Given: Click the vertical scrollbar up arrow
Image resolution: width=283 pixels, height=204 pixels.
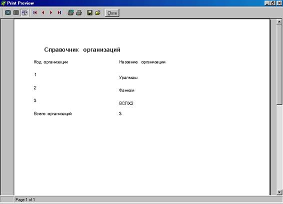Looking at the screenshot, I should (279, 22).
